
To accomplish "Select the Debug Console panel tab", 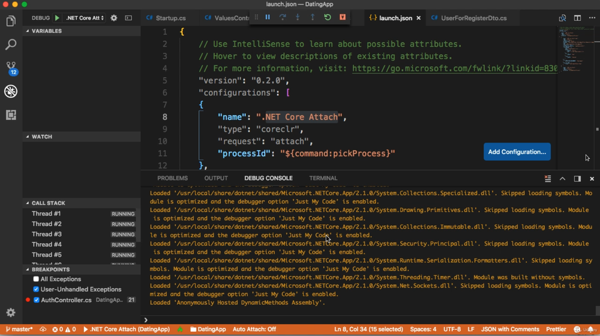I will 268,178.
